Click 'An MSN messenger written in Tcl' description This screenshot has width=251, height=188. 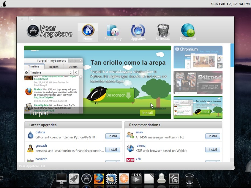[159, 137]
